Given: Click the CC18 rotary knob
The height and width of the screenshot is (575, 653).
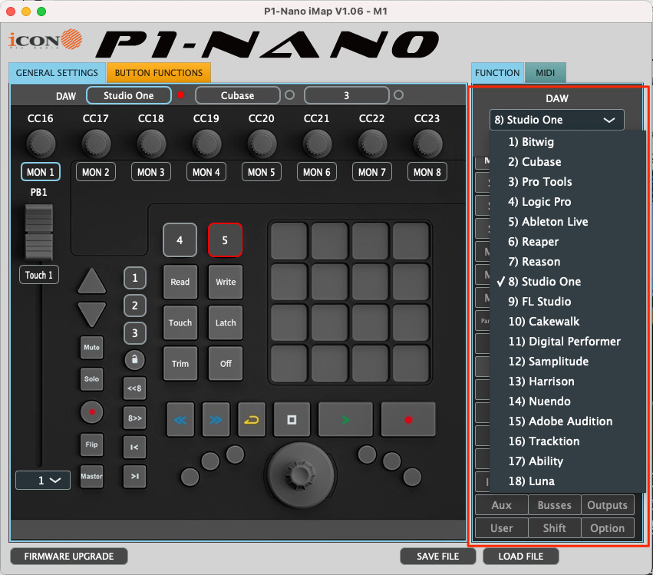Looking at the screenshot, I should [151, 144].
